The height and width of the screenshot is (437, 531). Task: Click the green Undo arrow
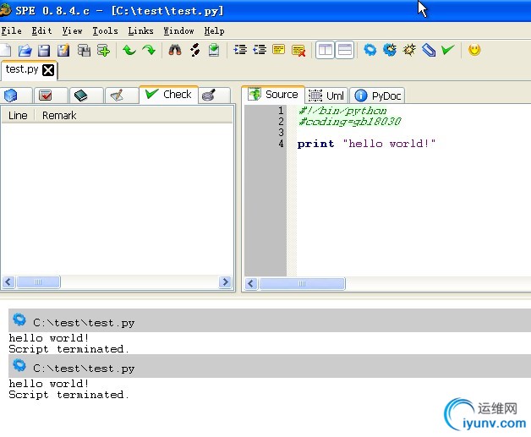[x=129, y=50]
